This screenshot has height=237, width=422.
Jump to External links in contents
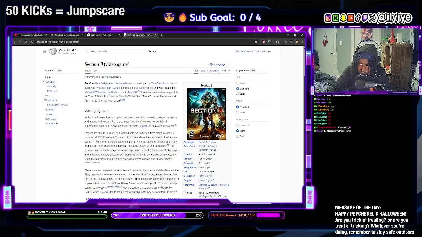pyautogui.click(x=52, y=123)
